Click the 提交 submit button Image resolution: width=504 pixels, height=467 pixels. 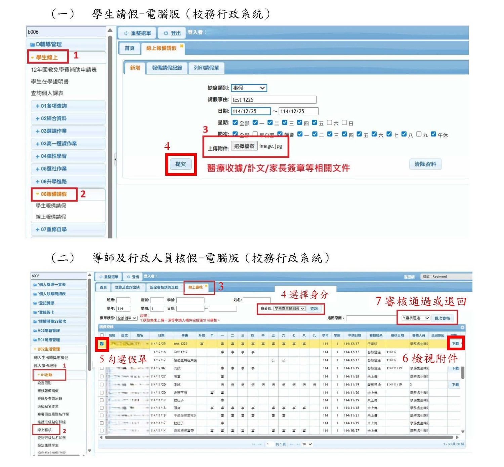click(180, 164)
